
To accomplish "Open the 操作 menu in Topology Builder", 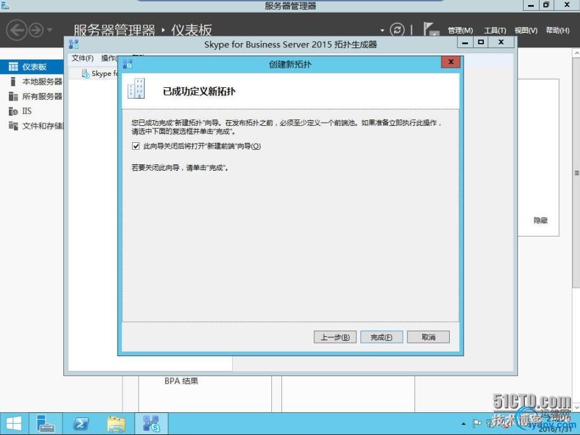I will coord(109,58).
